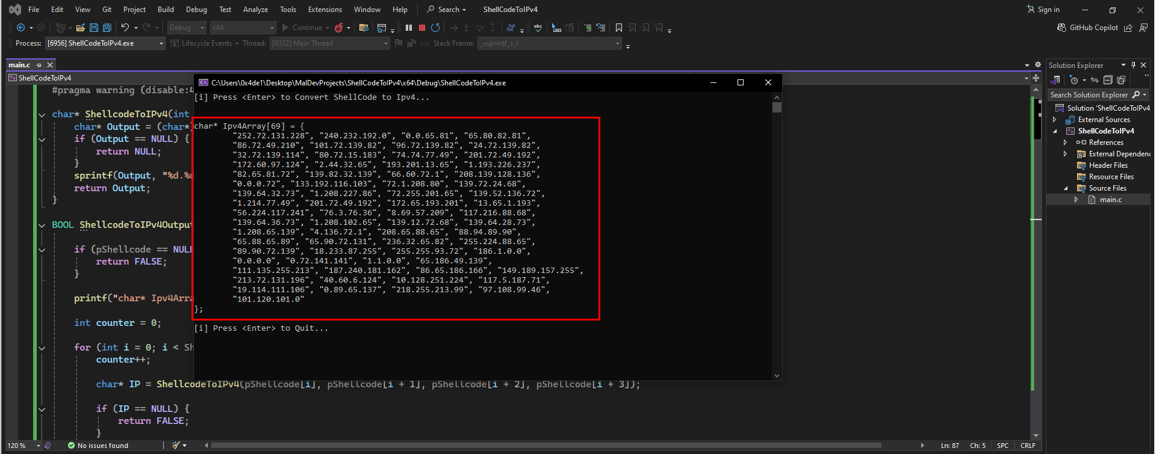The width and height of the screenshot is (1156, 454).
Task: Open the Solution Configurations Debug dropdown
Action: click(x=187, y=28)
